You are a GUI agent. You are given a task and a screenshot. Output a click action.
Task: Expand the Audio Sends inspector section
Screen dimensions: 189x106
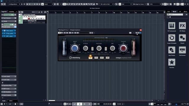[x=9, y=77]
